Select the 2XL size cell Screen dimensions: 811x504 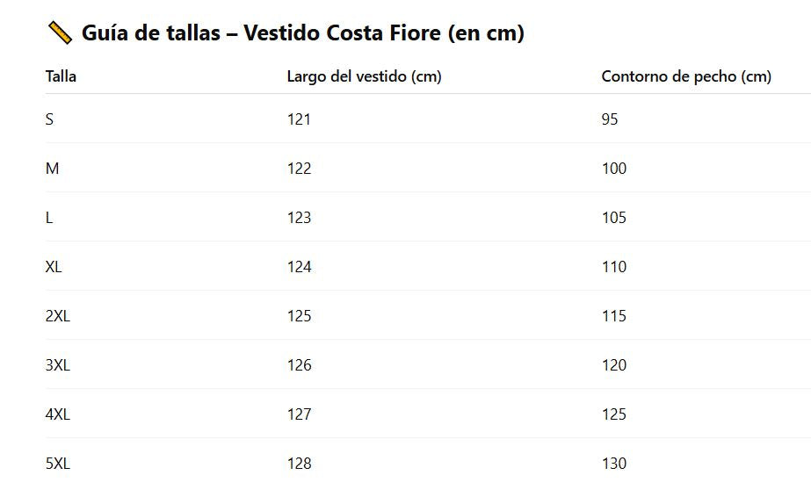tap(57, 316)
